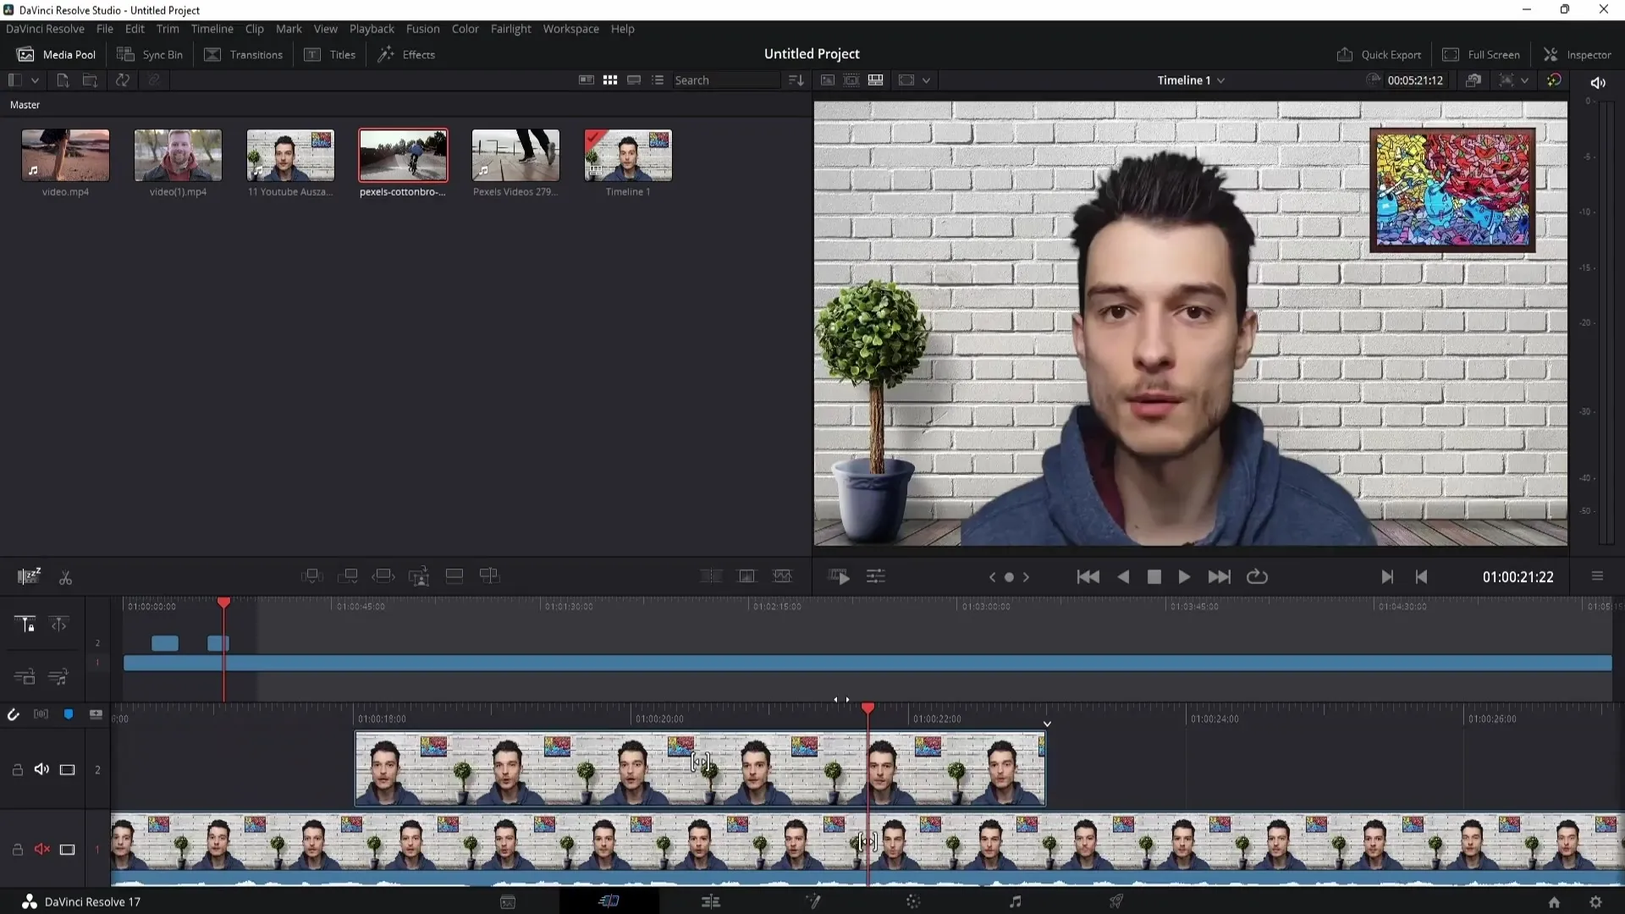Switch to the Media page icon
This screenshot has width=1625, height=914.
pyautogui.click(x=508, y=901)
